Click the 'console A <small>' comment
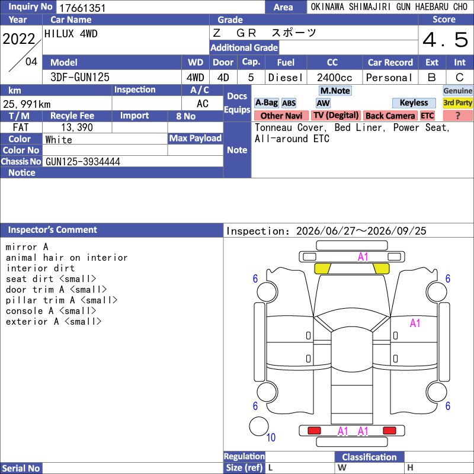474x474 pixels. 51,310
